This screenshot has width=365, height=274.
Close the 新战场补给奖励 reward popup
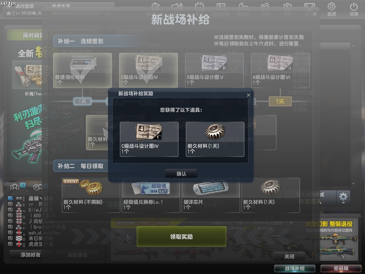[248, 95]
